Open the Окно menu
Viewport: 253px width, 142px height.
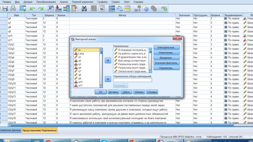[x=127, y=2]
